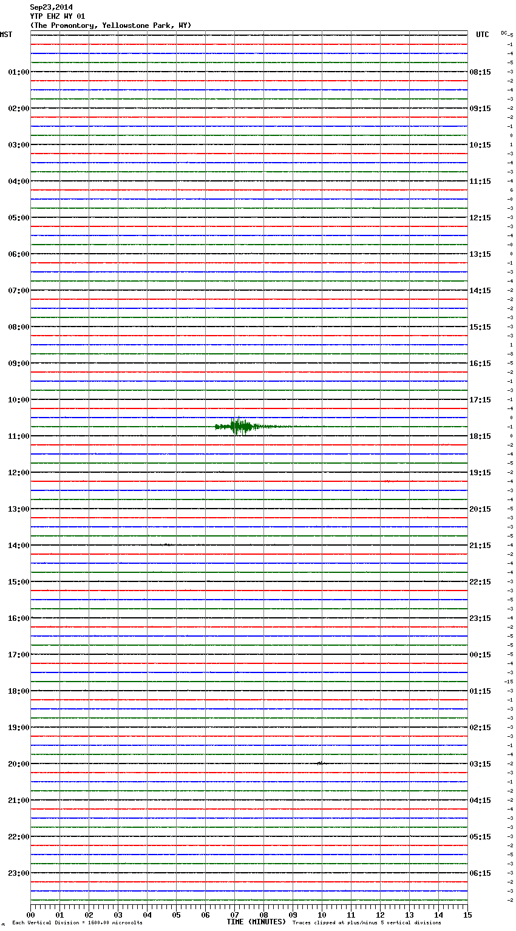This screenshot has height=931, width=516.
Task: Click the 23:15 UTC time label
Action: coord(480,618)
